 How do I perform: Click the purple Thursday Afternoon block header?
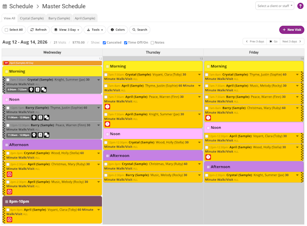point(153,156)
